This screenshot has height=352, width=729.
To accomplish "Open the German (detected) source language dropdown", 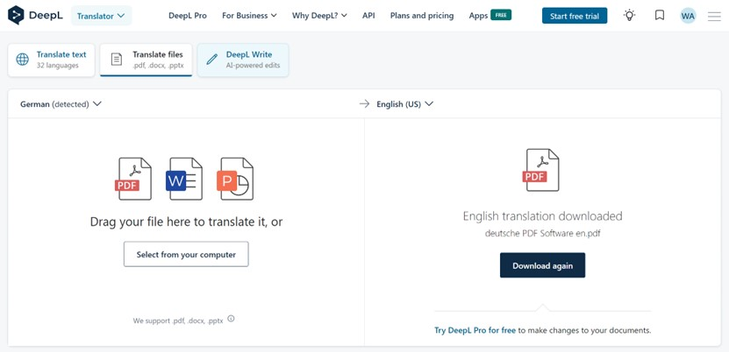I will point(61,104).
